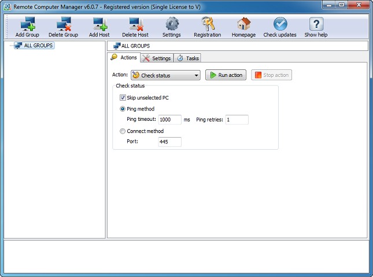
Task: Select the Ping method radio button
Action: [123, 109]
